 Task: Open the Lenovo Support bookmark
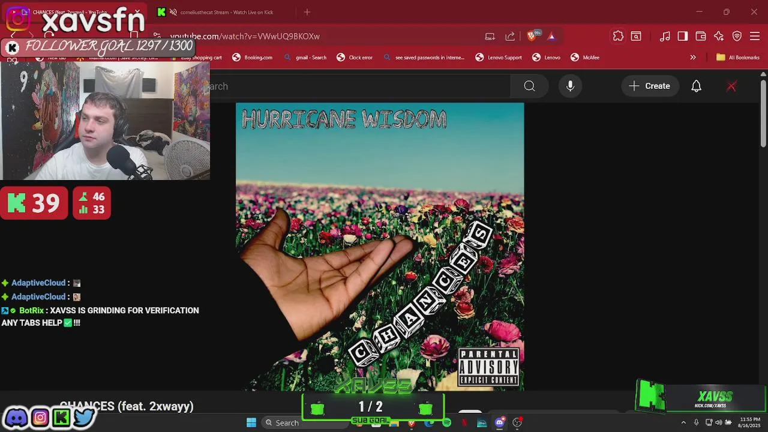tap(499, 58)
